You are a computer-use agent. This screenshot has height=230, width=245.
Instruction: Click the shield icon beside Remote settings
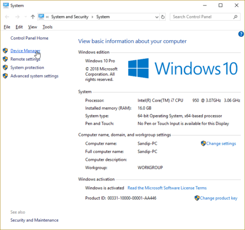pos(5,59)
